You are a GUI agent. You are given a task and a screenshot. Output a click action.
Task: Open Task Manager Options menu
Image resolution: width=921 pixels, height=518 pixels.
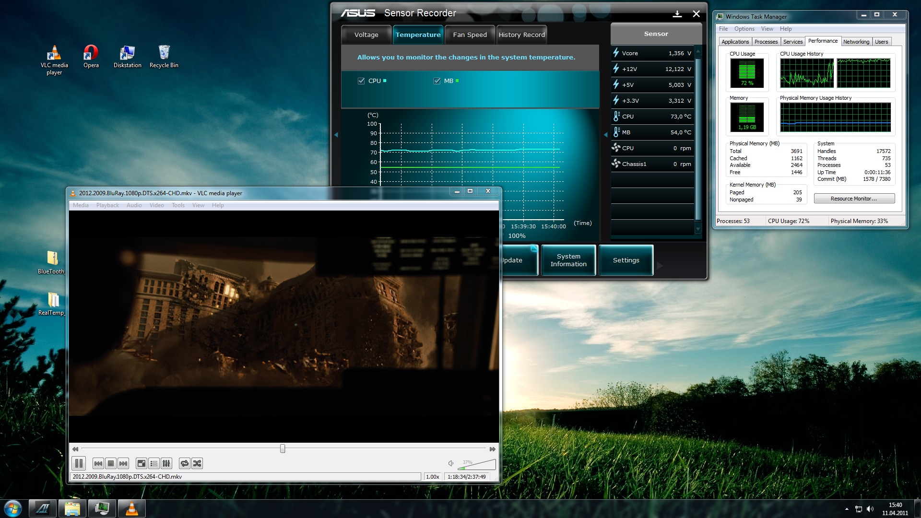(744, 29)
